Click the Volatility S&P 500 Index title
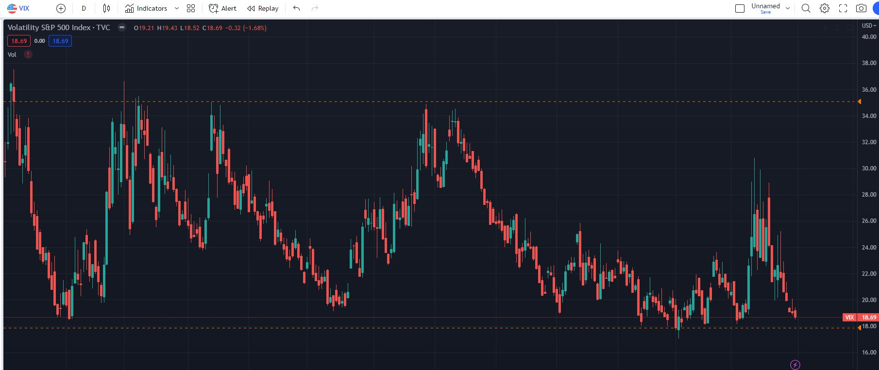The image size is (879, 370). click(x=59, y=28)
